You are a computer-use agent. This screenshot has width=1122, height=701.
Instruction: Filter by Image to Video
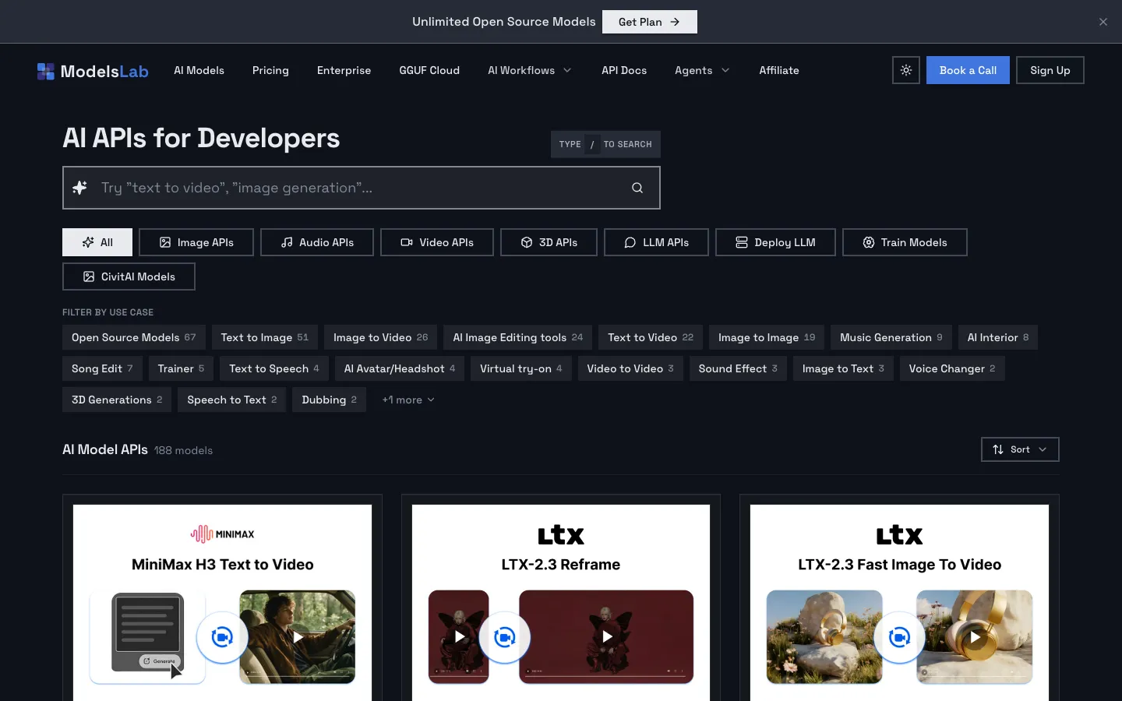[x=381, y=337]
